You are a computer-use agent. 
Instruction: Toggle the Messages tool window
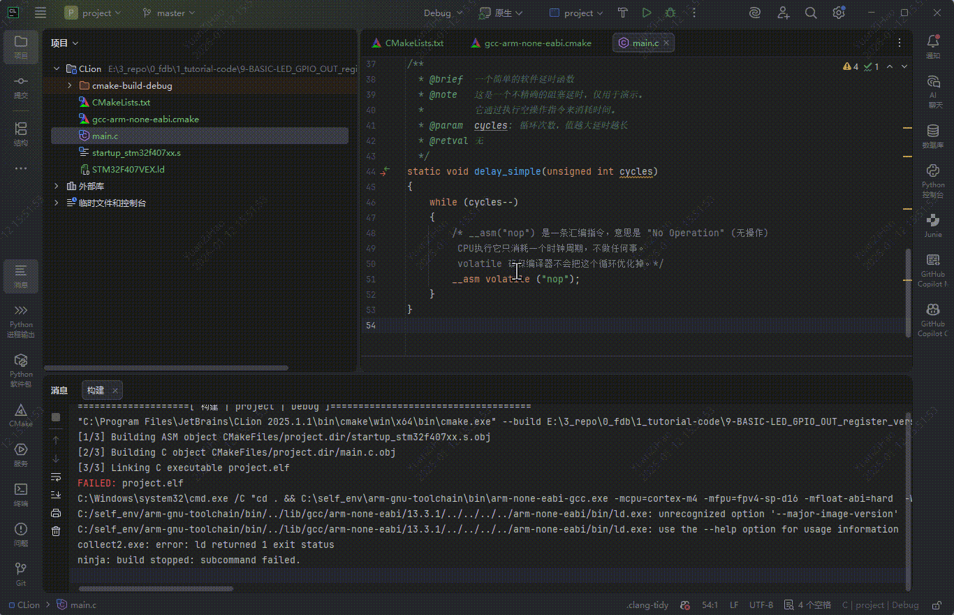point(21,275)
